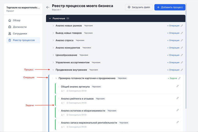Click the Загрузить файл button

click(x=139, y=7)
